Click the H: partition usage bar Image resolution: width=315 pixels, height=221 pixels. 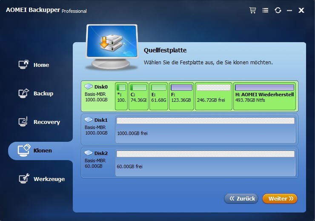pyautogui.click(x=264, y=88)
